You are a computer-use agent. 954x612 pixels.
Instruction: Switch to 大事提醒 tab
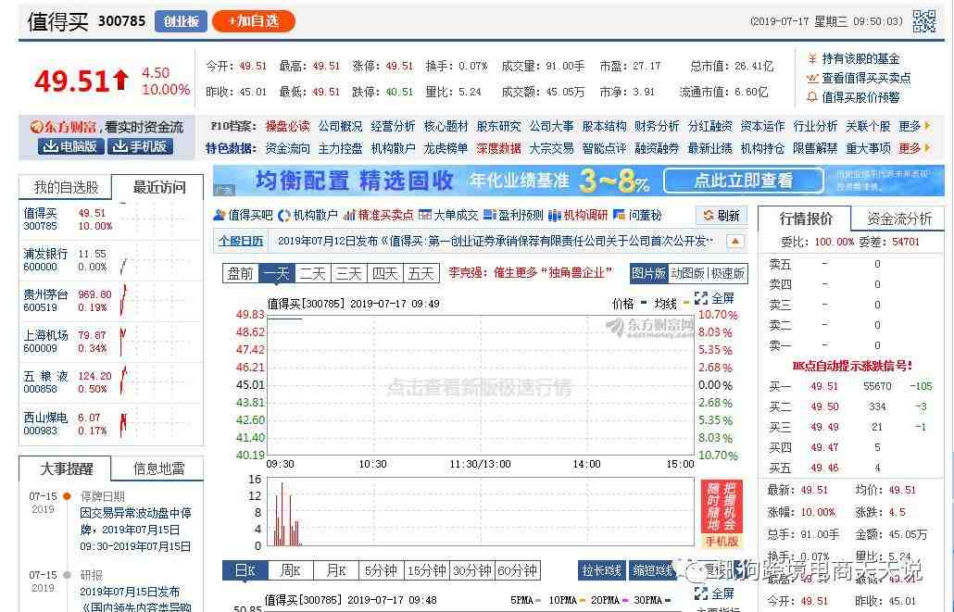66,469
